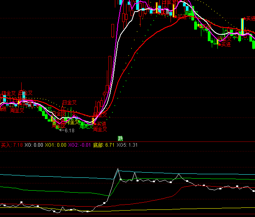Click the bottom-most 周金叉 label in main chart
Viewport: 255px width, 217px height.
pos(100,129)
